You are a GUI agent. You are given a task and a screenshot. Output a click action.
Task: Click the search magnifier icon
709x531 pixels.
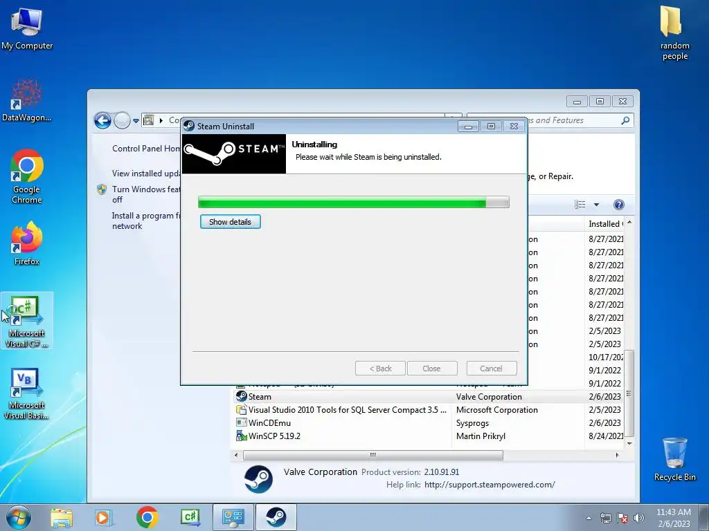(x=625, y=120)
